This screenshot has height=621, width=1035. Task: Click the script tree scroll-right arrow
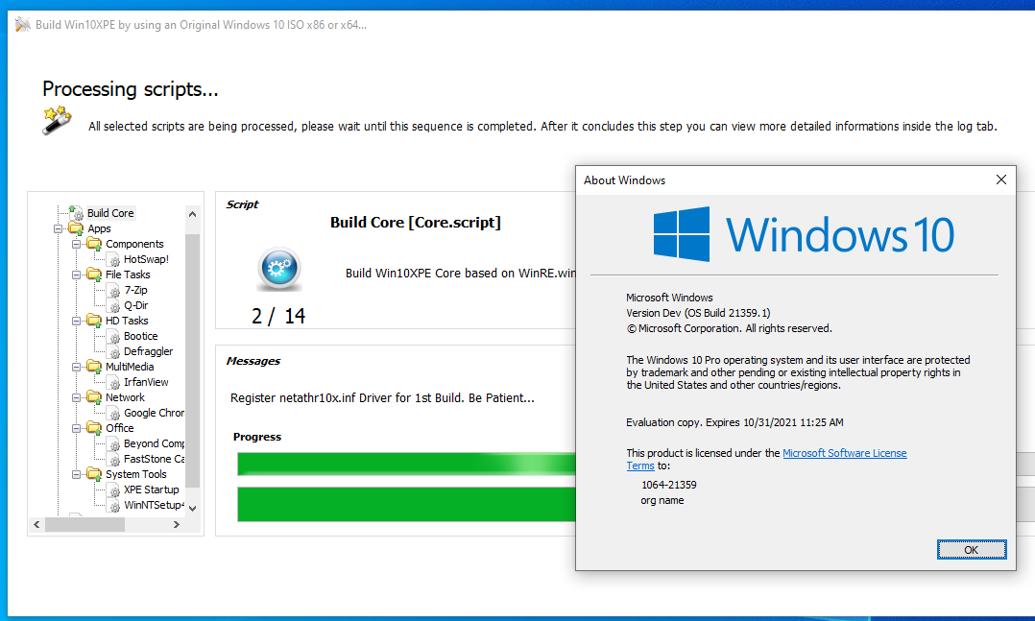click(177, 525)
